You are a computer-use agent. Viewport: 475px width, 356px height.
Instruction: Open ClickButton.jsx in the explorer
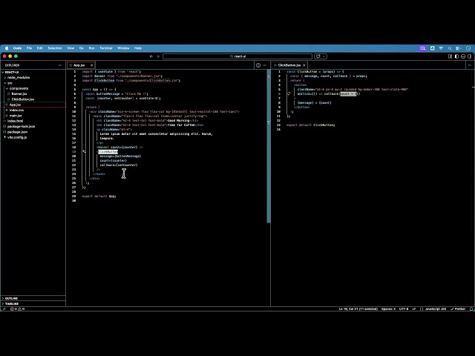point(33,99)
